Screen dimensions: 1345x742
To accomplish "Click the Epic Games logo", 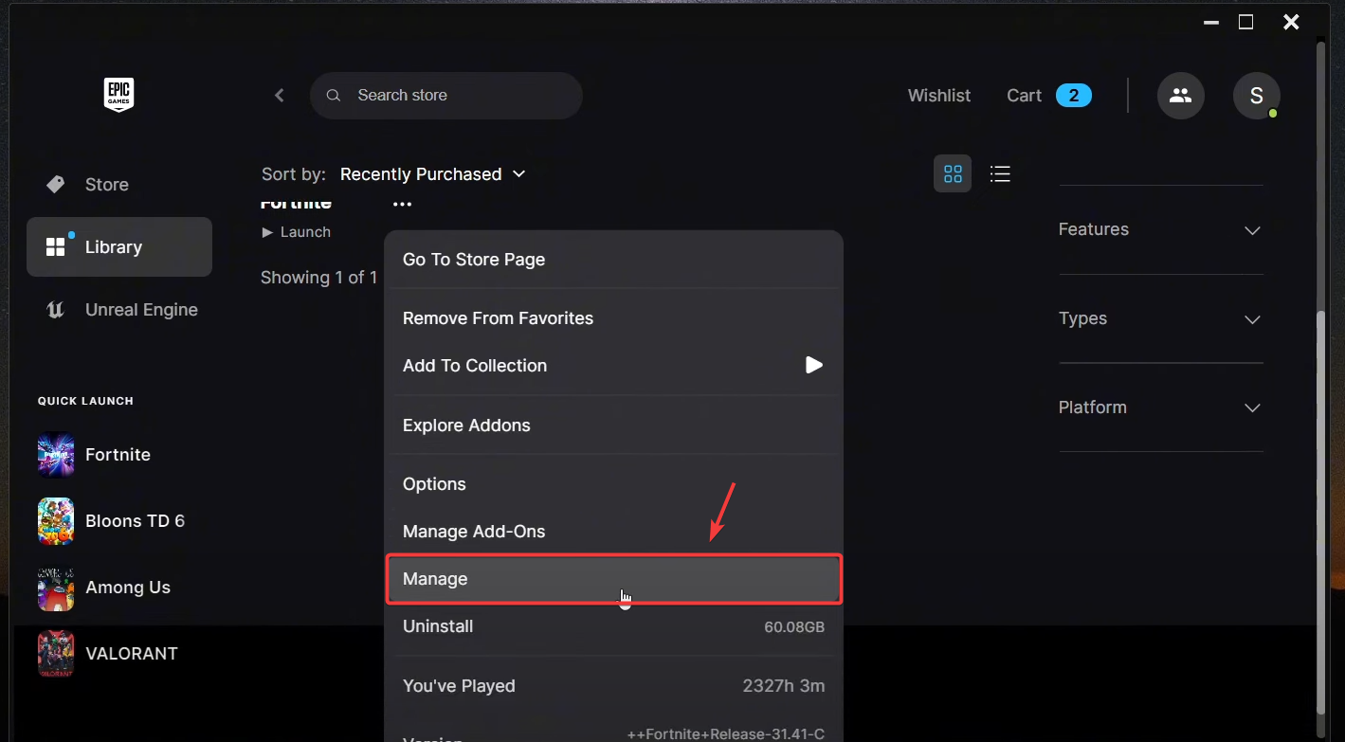I will [x=118, y=95].
